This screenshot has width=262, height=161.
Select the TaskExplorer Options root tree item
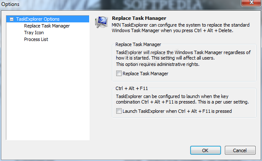point(38,19)
